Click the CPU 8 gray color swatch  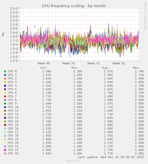[5, 100]
